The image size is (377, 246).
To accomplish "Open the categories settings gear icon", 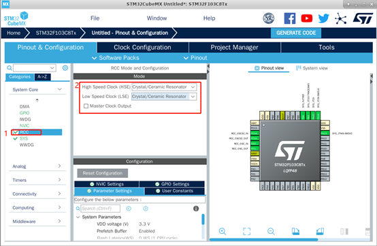I will 65,68.
